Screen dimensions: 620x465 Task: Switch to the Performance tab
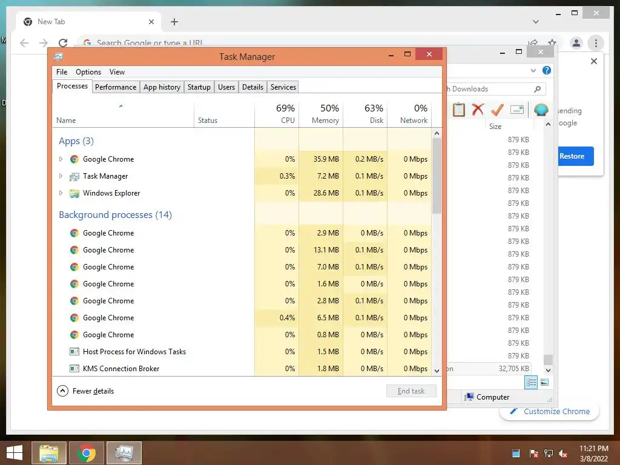pos(116,87)
